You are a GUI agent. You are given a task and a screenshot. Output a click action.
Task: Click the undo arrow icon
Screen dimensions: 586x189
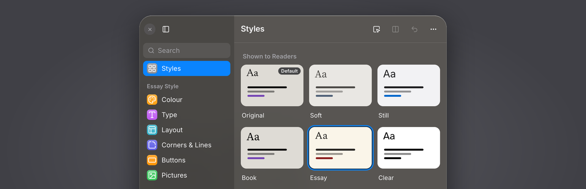(414, 29)
